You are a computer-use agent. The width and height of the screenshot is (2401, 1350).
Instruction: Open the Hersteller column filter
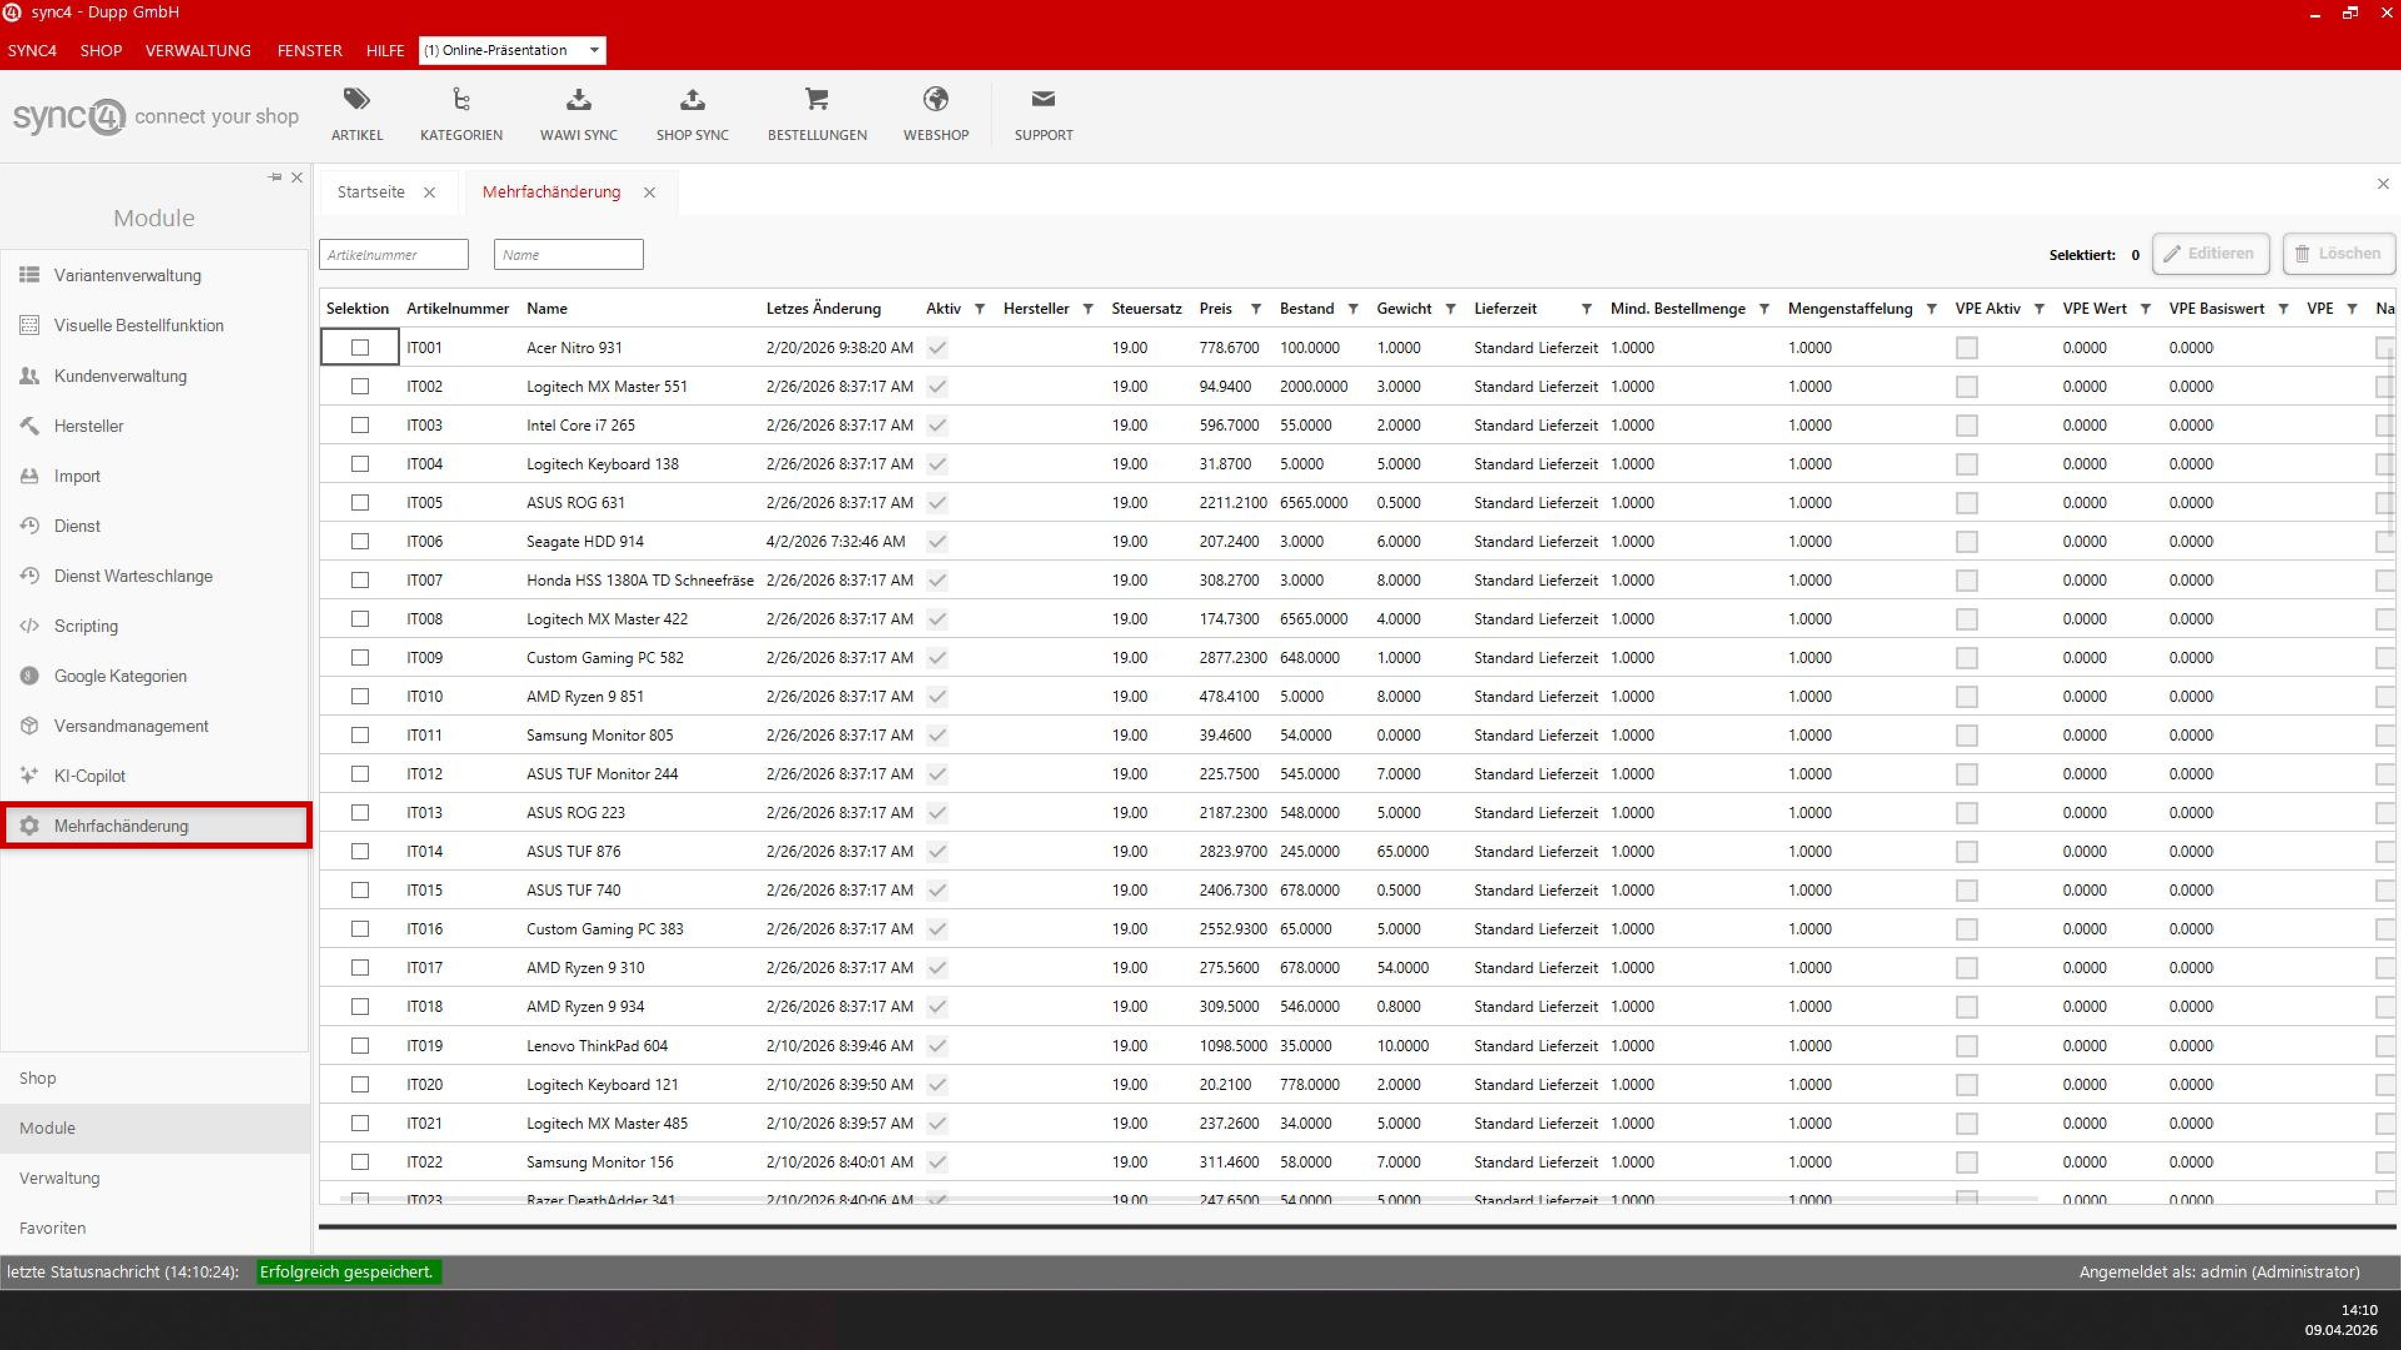tap(1088, 308)
